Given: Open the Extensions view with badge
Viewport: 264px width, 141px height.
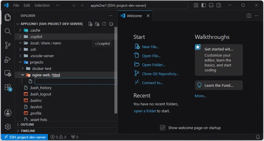Looking at the screenshot, I should coord(8,87).
